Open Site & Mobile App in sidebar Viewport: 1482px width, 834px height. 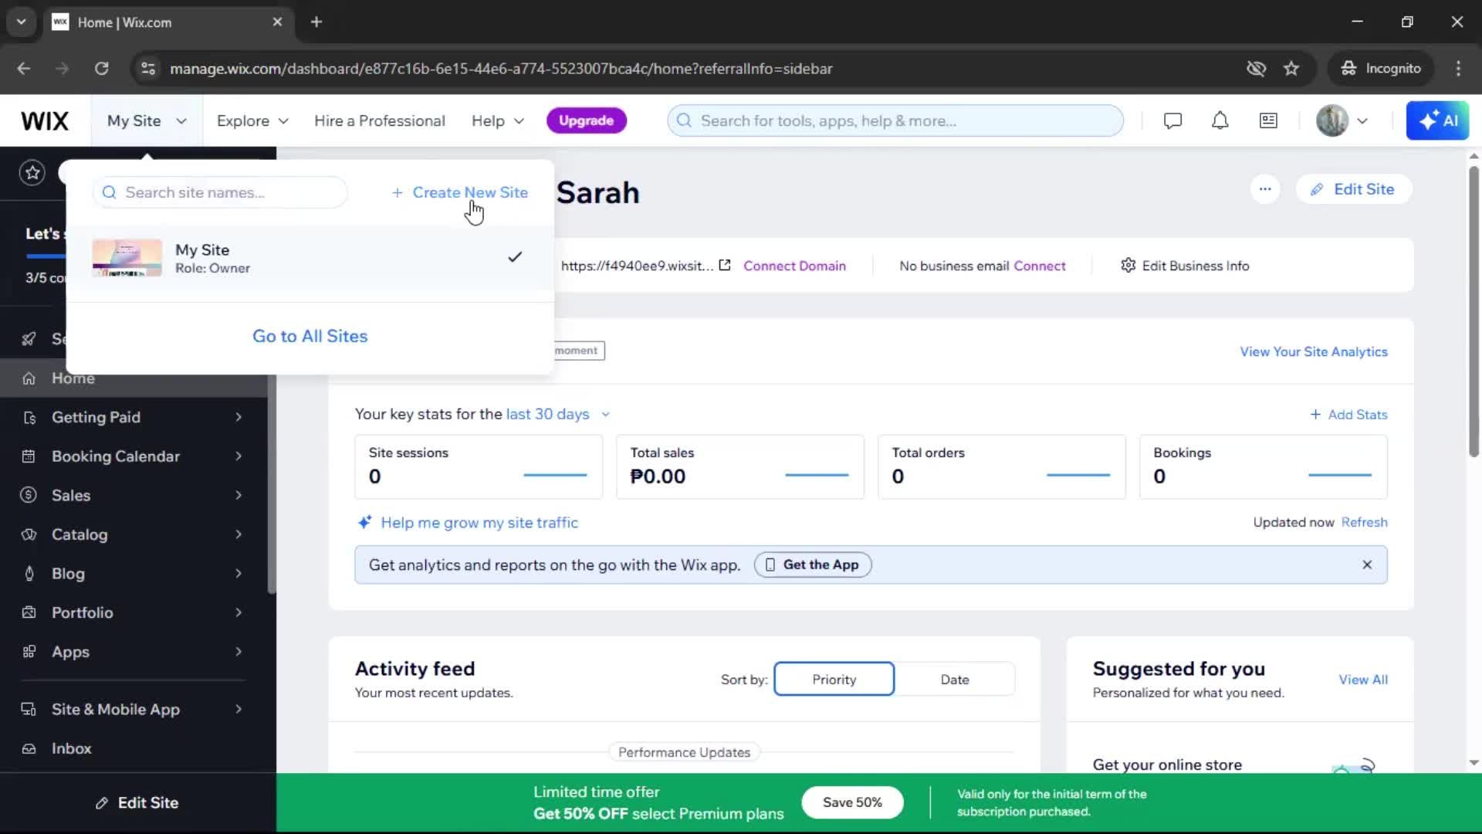tap(134, 709)
